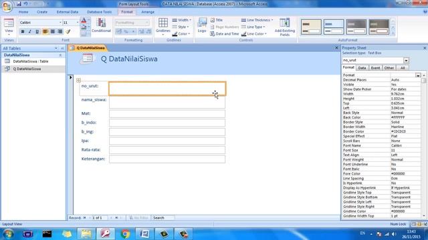Collapse the navigation pane shutter
Screen dimensions: 428x240
tap(62, 49)
